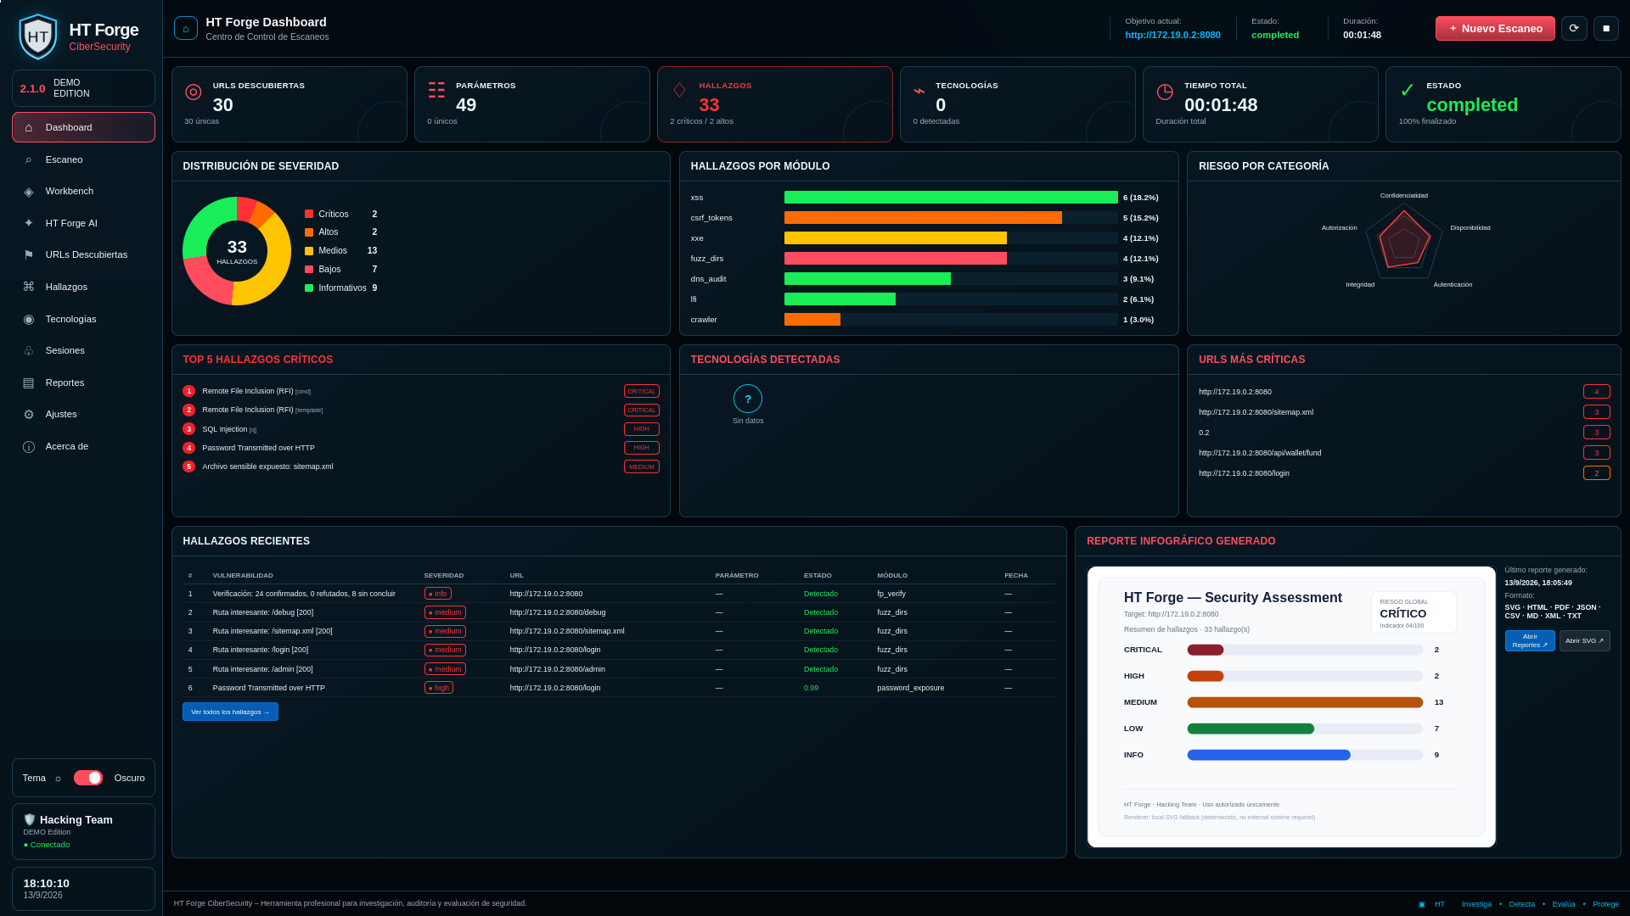This screenshot has height=916, width=1630.
Task: Open the Dashboard menu item
Action: pyautogui.click(x=83, y=127)
